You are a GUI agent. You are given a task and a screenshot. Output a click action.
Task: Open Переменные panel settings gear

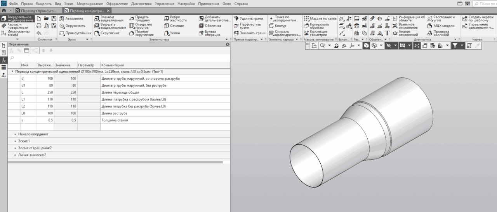point(228,44)
